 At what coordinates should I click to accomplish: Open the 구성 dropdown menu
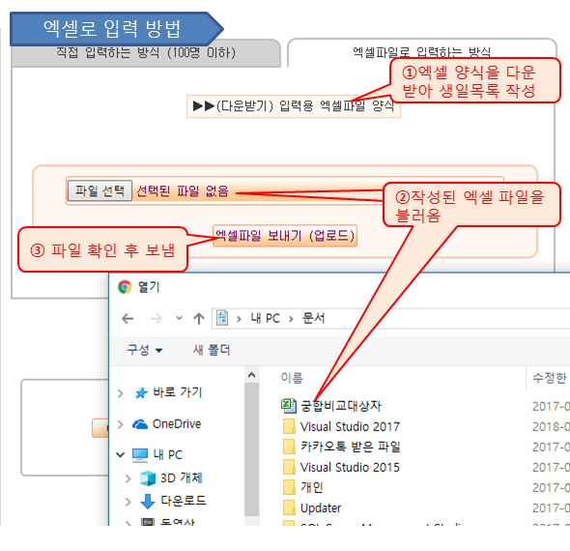[x=144, y=350]
